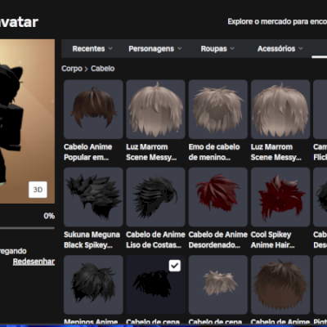
Task: Click the Cabelo breadcrumb item
Action: click(x=103, y=69)
